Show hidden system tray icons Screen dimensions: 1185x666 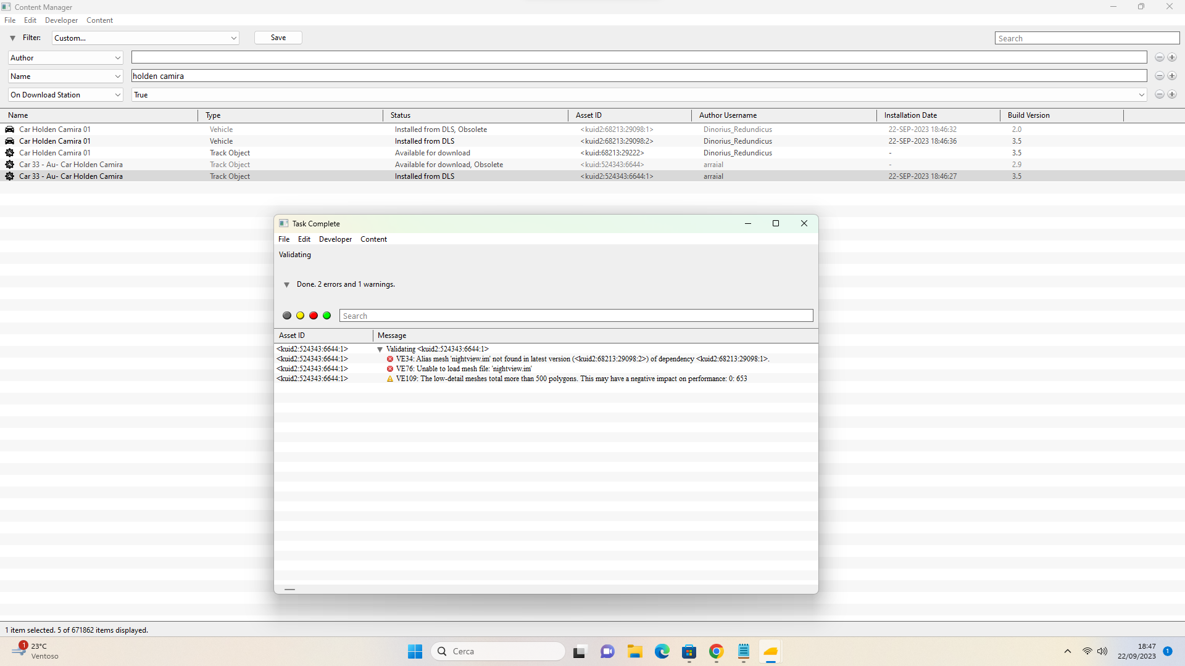1068,651
